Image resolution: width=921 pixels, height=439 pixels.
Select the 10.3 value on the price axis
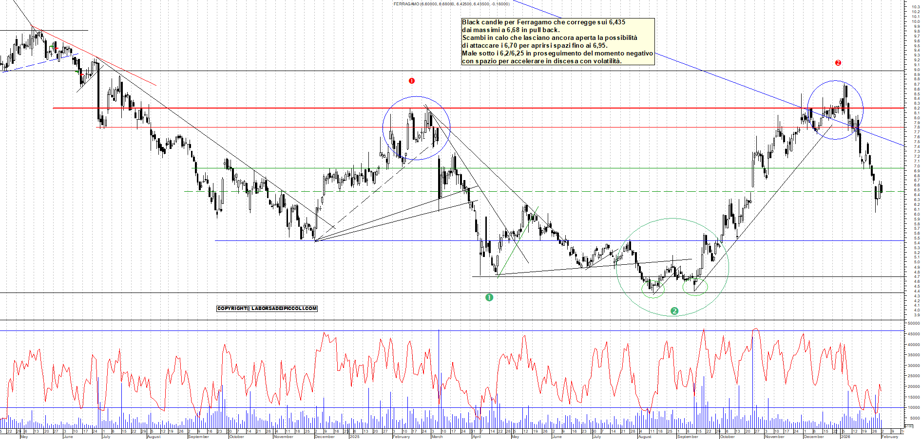coord(915,7)
